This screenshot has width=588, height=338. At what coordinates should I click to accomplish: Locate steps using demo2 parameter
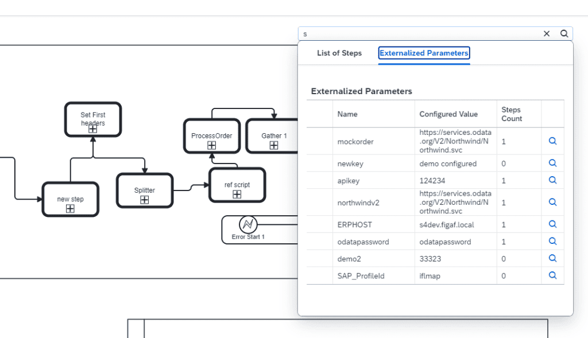[x=552, y=258]
